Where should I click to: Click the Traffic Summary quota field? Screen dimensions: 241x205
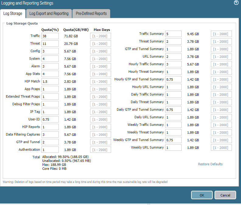pyautogui.click(x=173, y=34)
